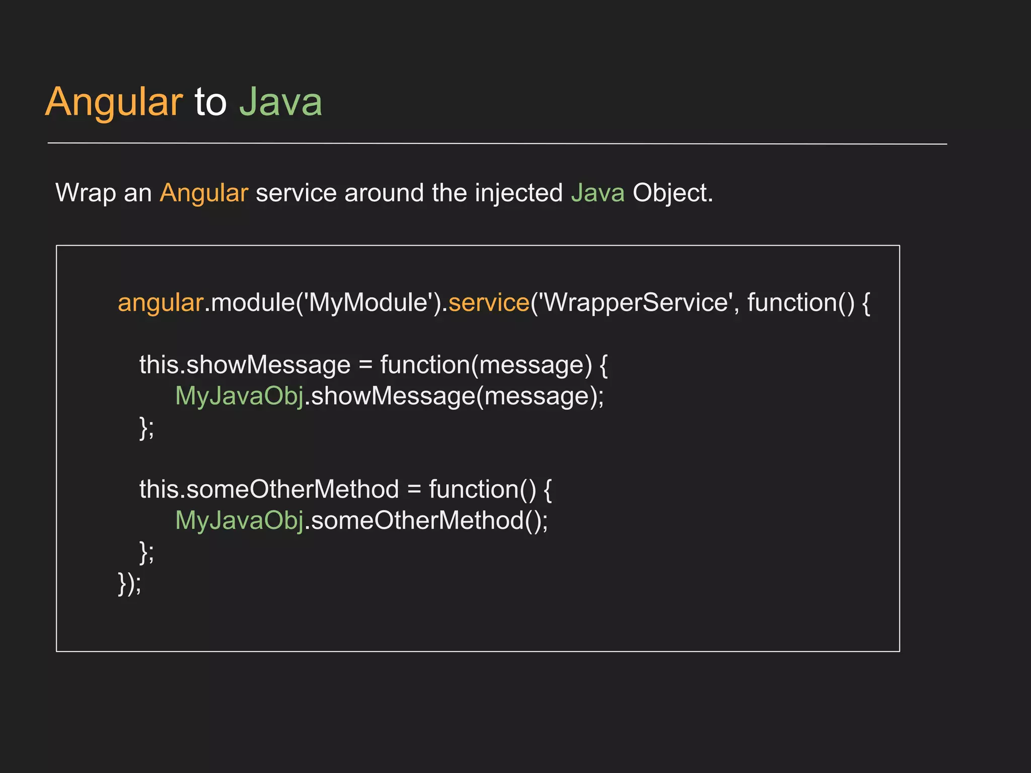The image size is (1031, 773).
Task: Click the sentence 'Wrap an Angular service around the injected Java Object.'
Action: 384,193
